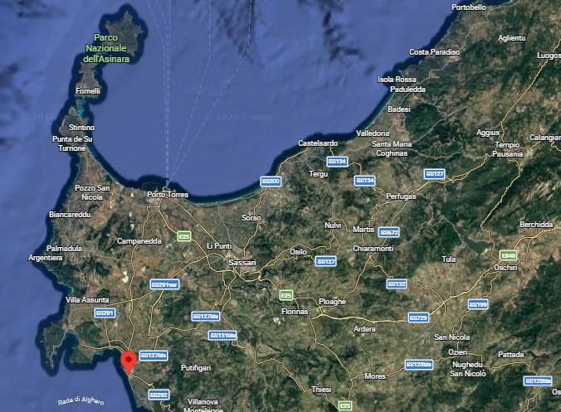Select the SS292 road shield
Viewport: 561px width, 412px height.
click(x=159, y=395)
